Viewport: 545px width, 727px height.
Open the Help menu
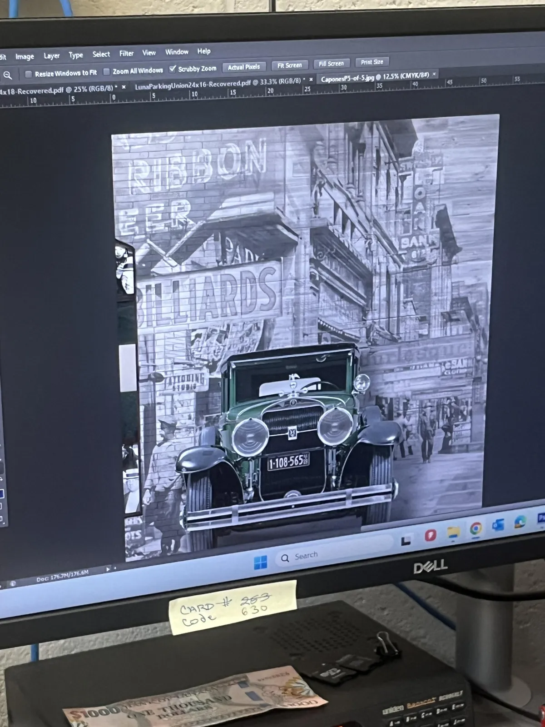(204, 51)
